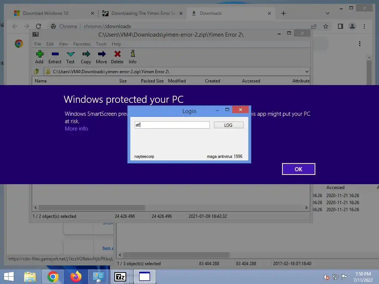Click the Login dialog text field
This screenshot has height=284, width=379.
click(172, 125)
